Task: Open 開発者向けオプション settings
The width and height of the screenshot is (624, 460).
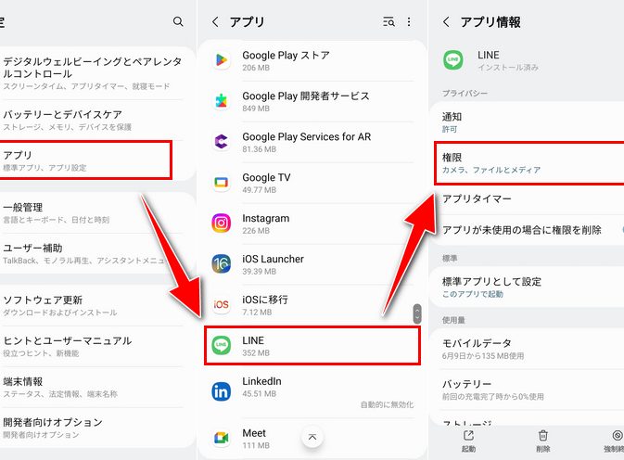Action: pos(93,428)
